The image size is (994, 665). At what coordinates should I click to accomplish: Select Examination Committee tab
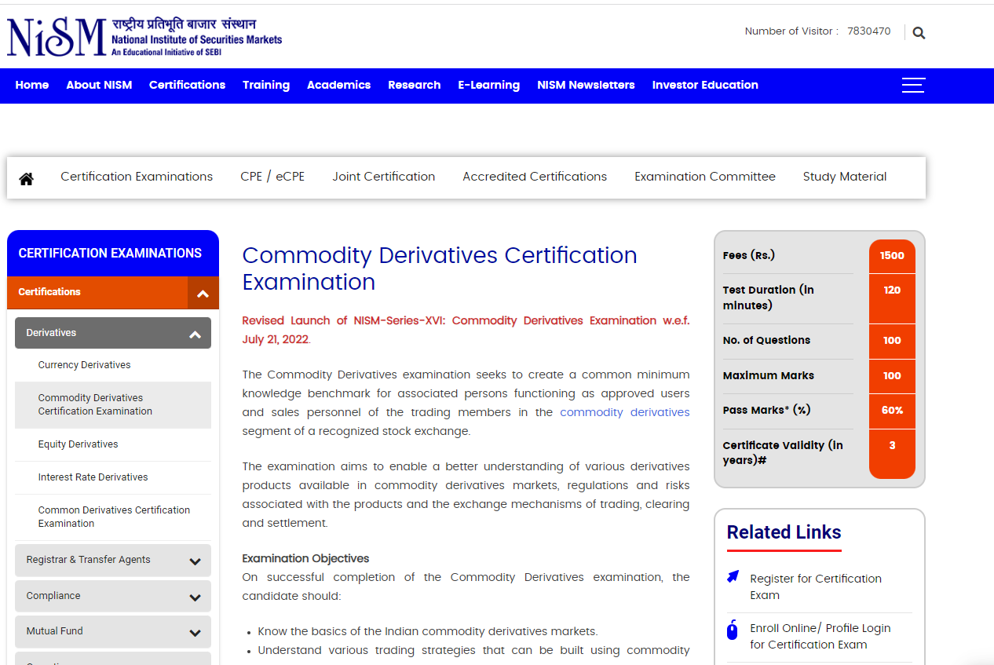tap(705, 177)
